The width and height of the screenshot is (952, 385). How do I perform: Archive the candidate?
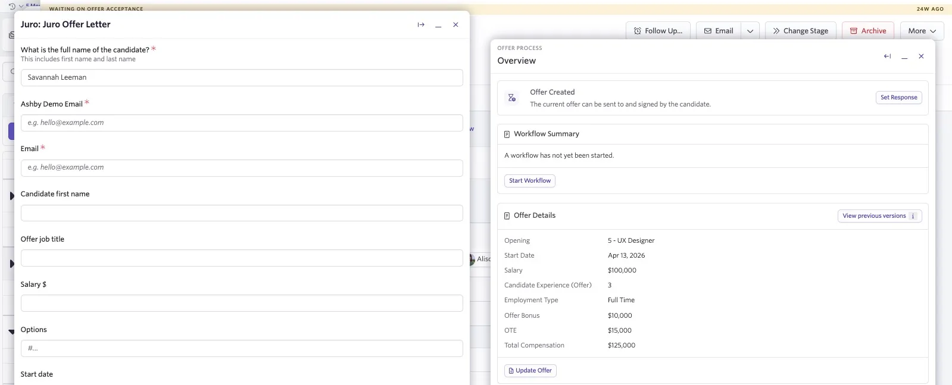tap(868, 31)
